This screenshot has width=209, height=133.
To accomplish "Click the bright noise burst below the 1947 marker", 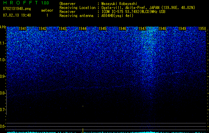I will [149, 53].
